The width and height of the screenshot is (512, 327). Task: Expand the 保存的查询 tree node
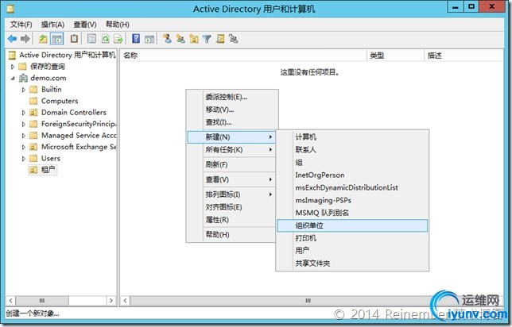(13, 67)
